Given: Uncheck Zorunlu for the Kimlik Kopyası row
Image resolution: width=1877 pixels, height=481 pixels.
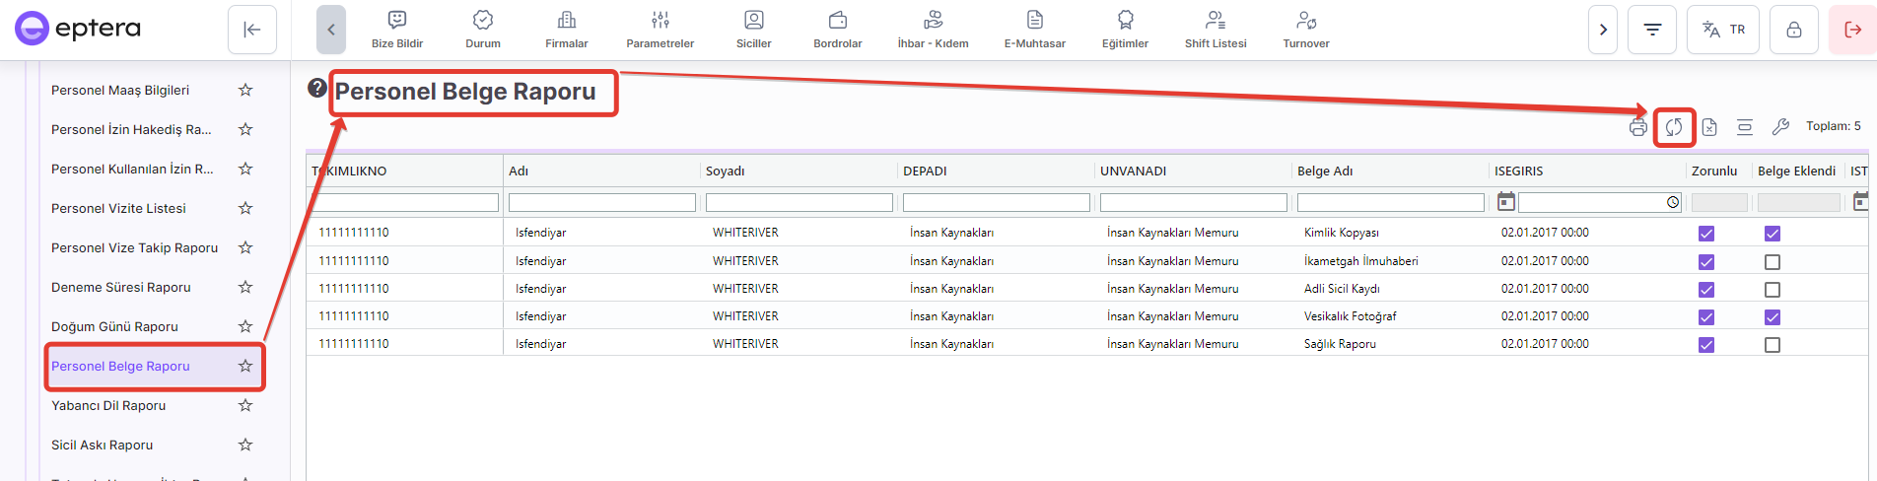Looking at the screenshot, I should 1706,234.
